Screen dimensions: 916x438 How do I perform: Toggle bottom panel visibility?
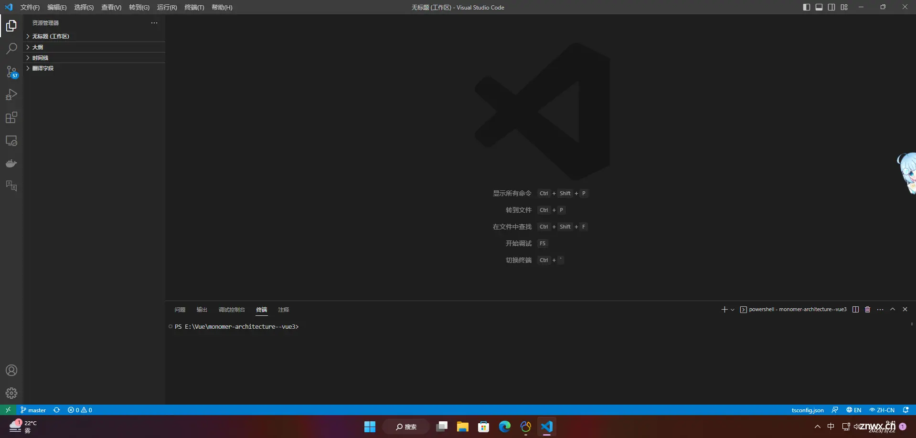click(x=819, y=7)
